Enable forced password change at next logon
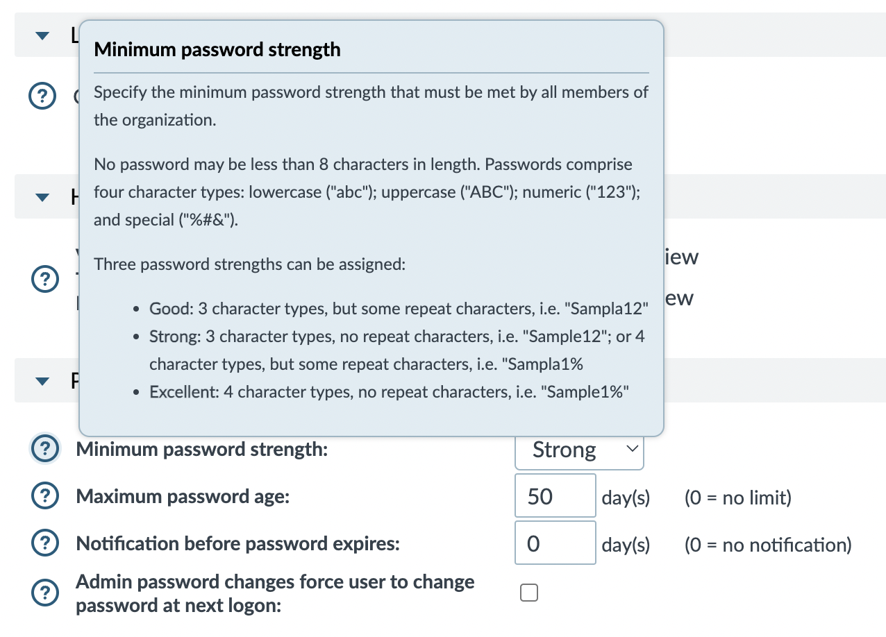The width and height of the screenshot is (886, 637). [529, 592]
